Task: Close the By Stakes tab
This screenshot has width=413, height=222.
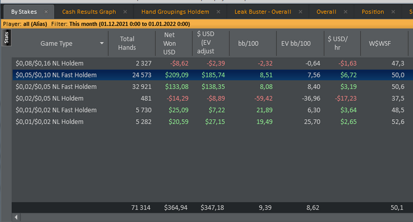Action: [x=46, y=12]
